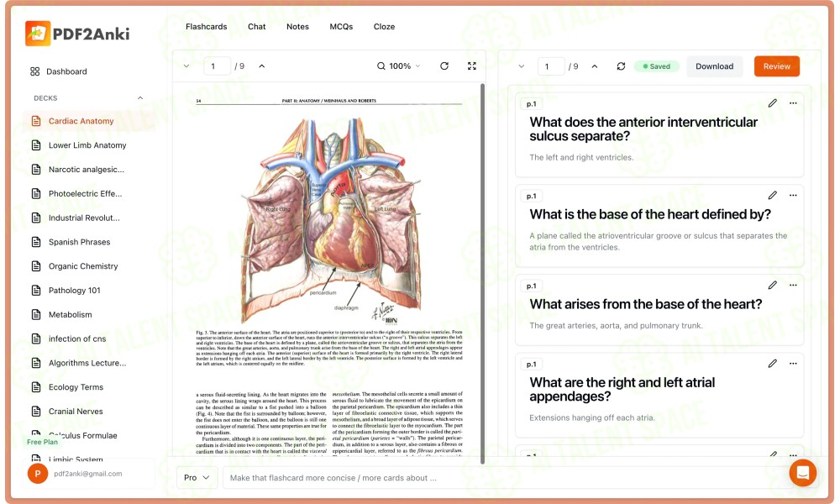840x504 pixels.
Task: Click the heart anatomy figure in PDF
Action: [x=329, y=219]
